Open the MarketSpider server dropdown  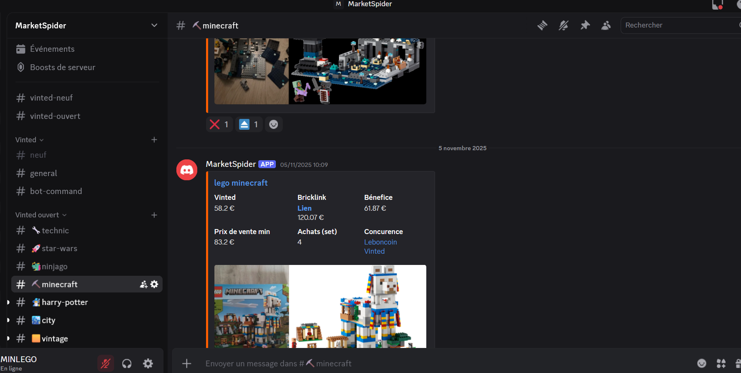point(154,25)
